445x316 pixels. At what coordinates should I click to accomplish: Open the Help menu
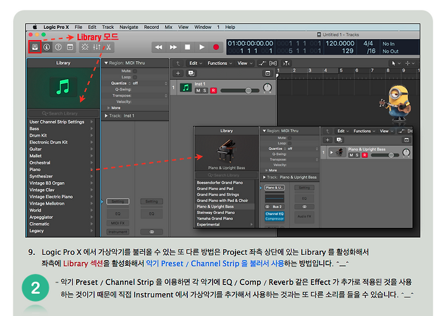(230, 27)
